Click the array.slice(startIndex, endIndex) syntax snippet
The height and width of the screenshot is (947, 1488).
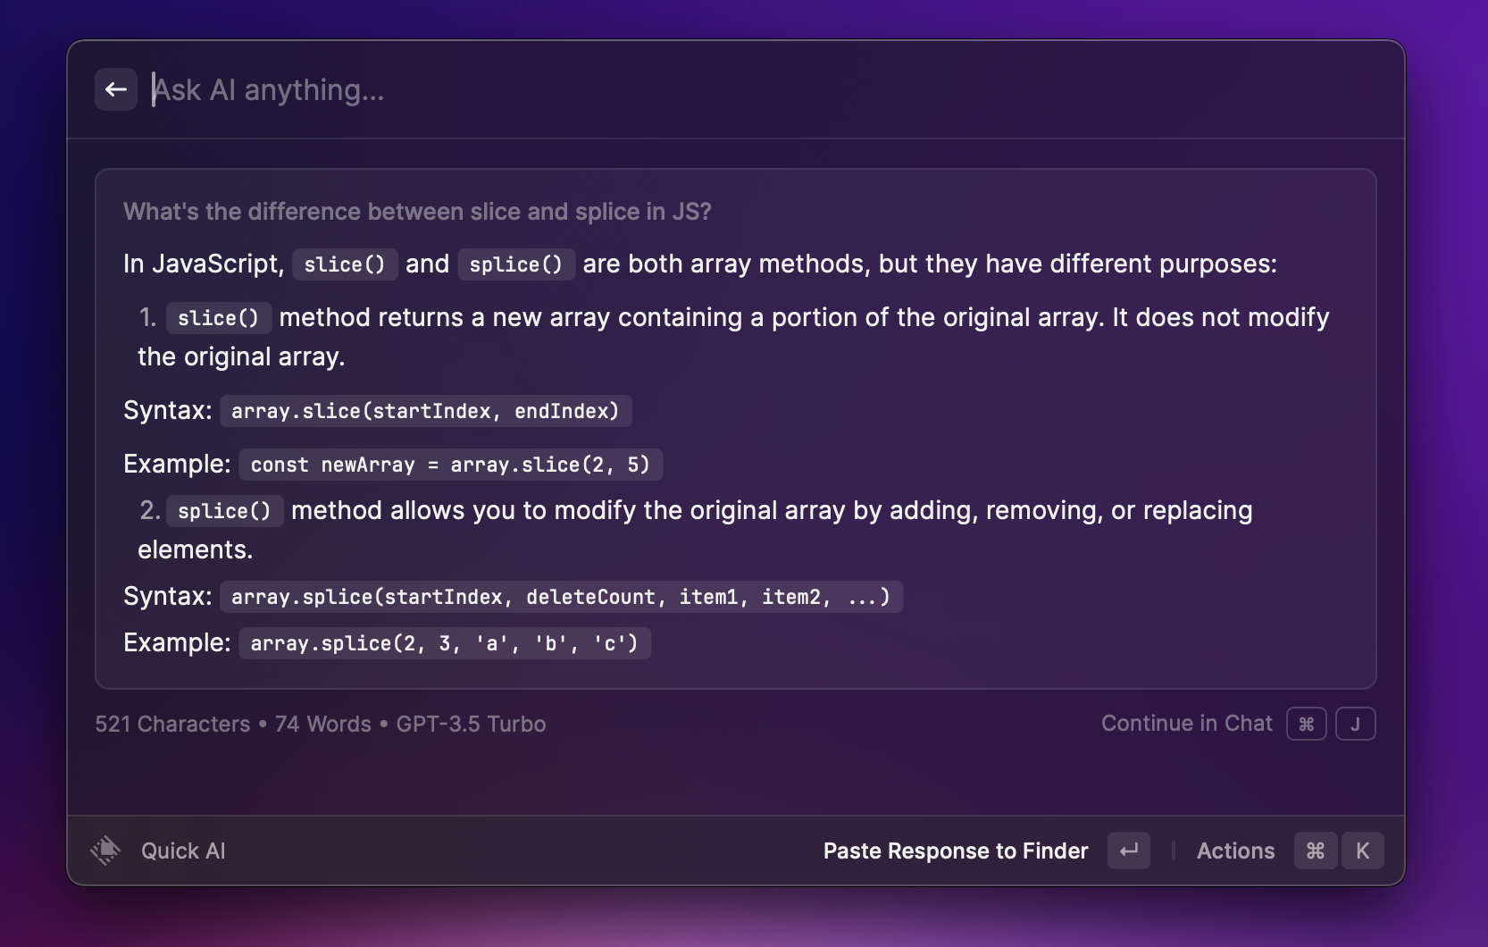[425, 411]
